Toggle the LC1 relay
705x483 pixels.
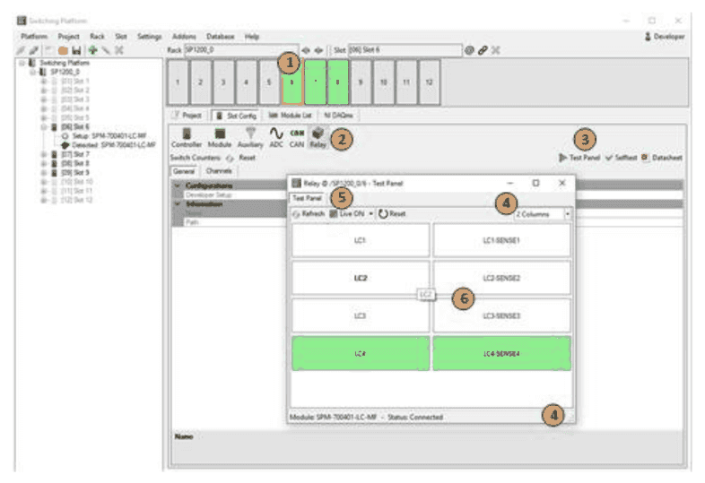coord(361,240)
